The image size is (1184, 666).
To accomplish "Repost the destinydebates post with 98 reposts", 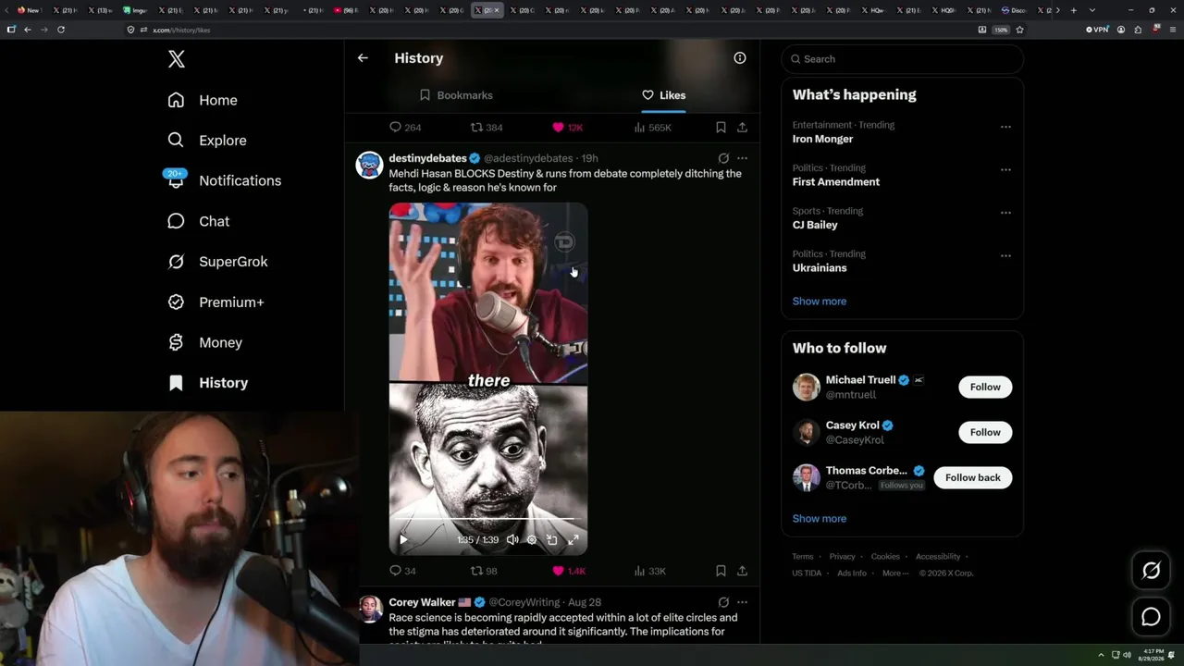I will tap(484, 571).
